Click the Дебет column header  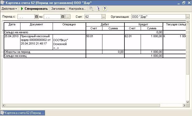[105, 24]
